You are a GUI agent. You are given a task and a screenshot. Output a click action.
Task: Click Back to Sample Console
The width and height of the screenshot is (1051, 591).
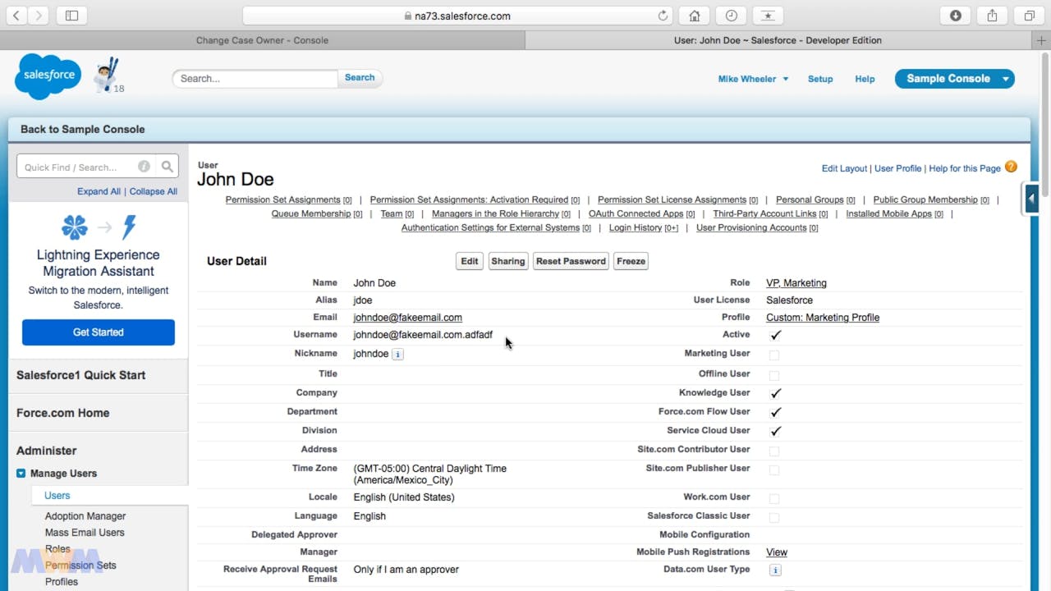click(82, 129)
